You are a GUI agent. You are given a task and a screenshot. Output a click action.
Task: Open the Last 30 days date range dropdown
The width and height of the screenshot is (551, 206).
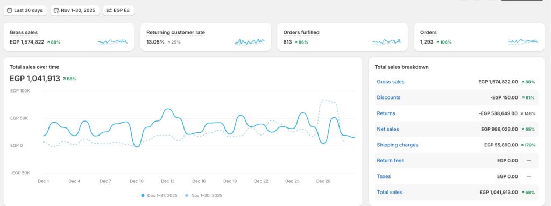point(25,11)
